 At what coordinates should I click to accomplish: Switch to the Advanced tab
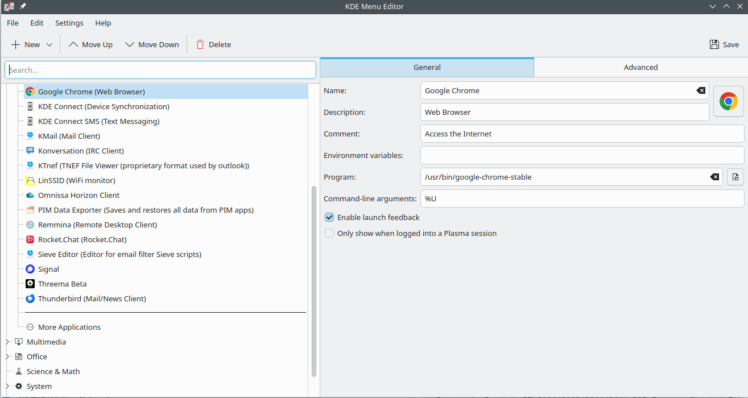click(x=640, y=67)
